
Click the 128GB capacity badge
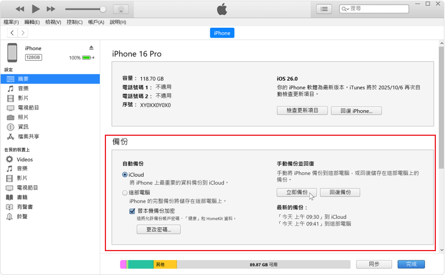point(34,57)
